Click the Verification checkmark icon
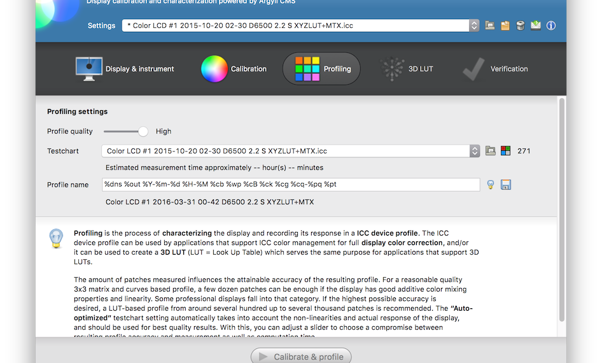602x363 pixels. click(x=473, y=69)
